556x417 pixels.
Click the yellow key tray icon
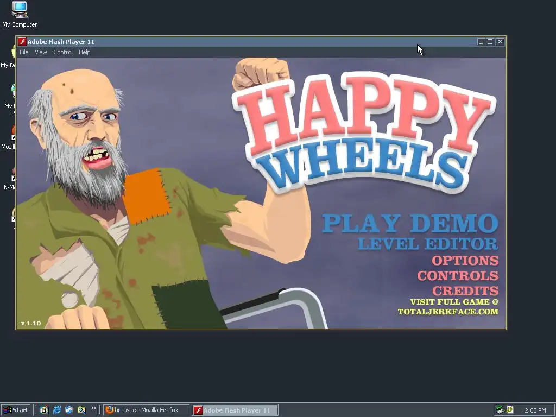click(x=510, y=409)
